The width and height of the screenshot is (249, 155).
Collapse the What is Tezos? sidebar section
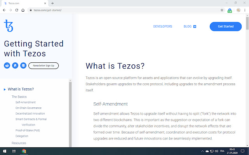tap(5, 90)
